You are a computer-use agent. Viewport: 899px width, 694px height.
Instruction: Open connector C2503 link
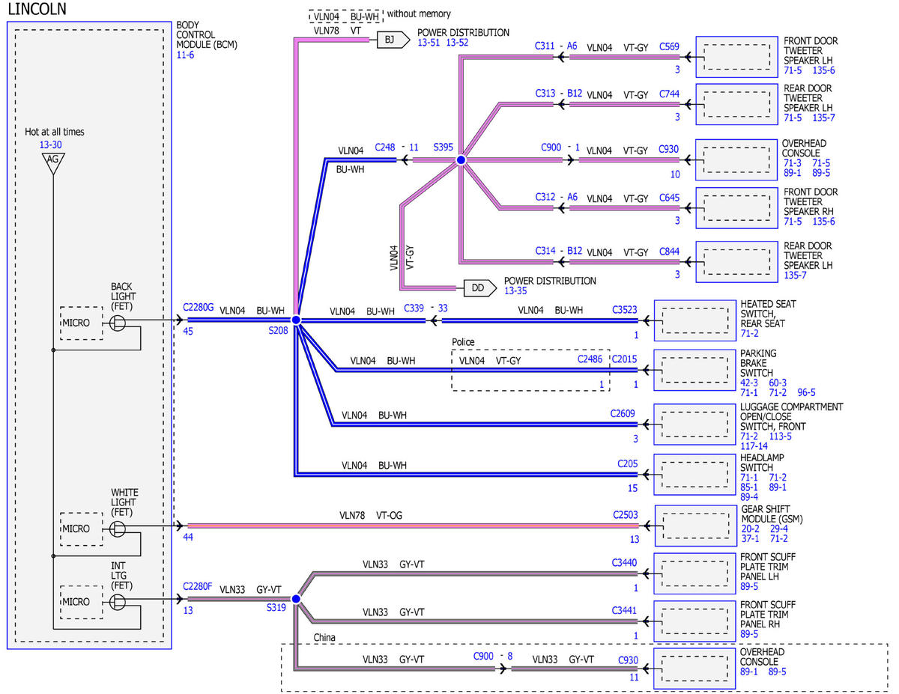pyautogui.click(x=626, y=514)
